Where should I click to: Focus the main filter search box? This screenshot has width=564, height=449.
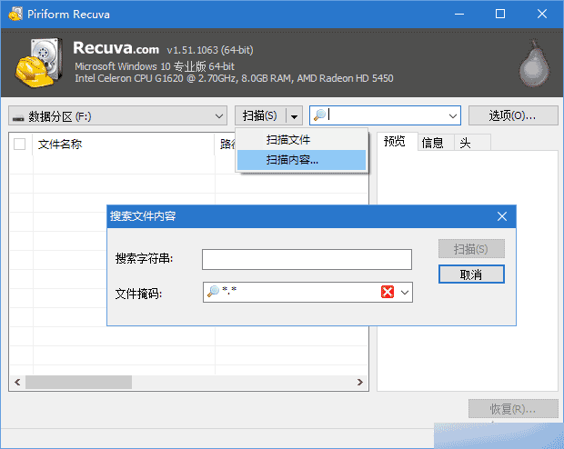(386, 115)
